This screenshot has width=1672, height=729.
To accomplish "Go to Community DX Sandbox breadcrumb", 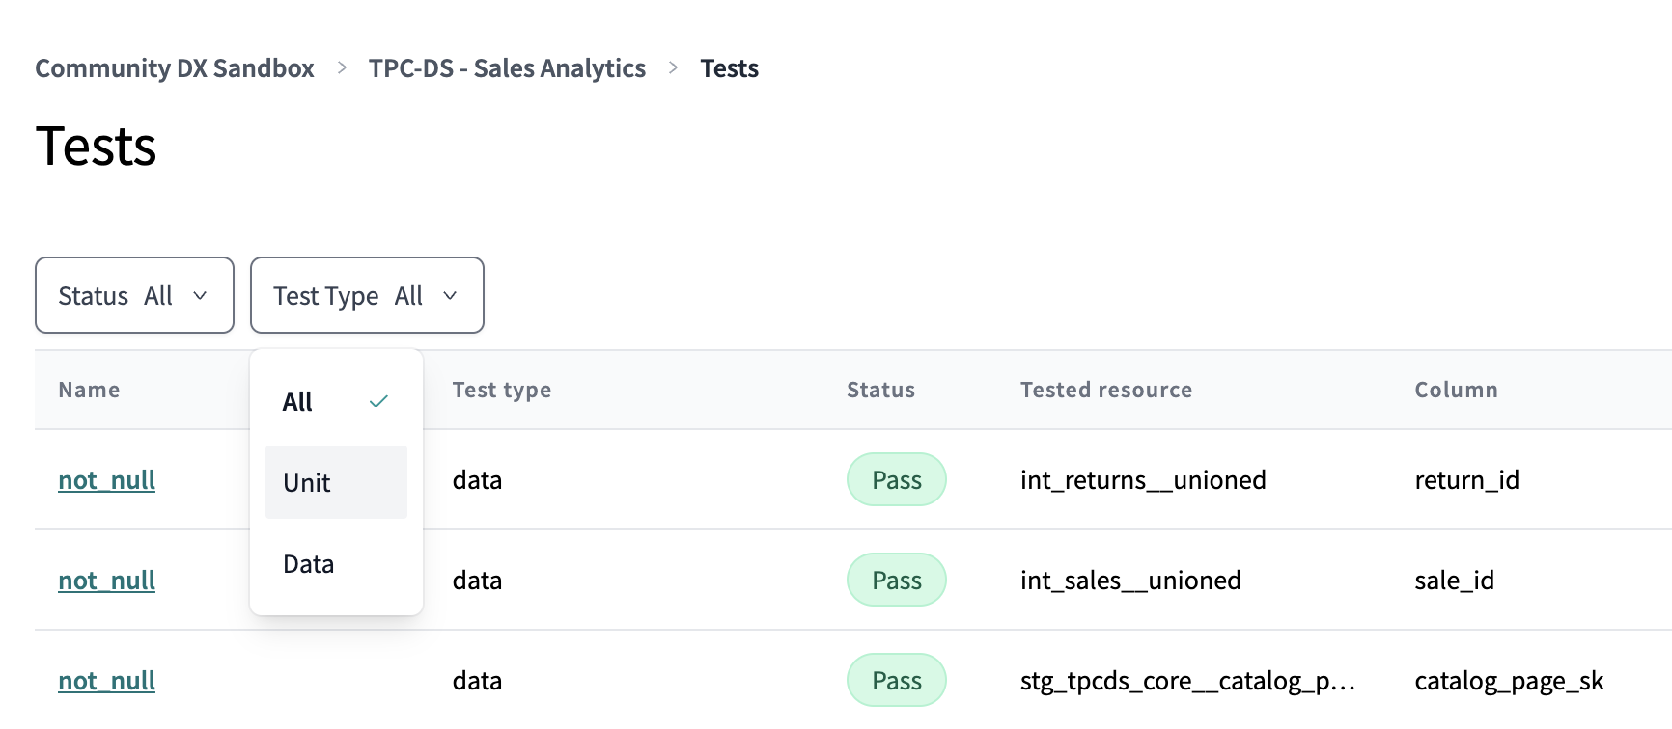I will pos(175,68).
